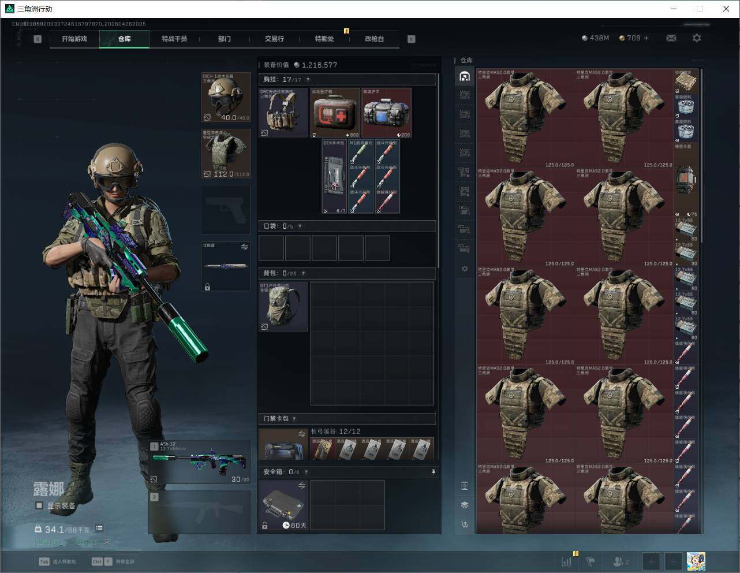Select the red medical kit in chest rig
740x573 pixels.
tap(335, 113)
